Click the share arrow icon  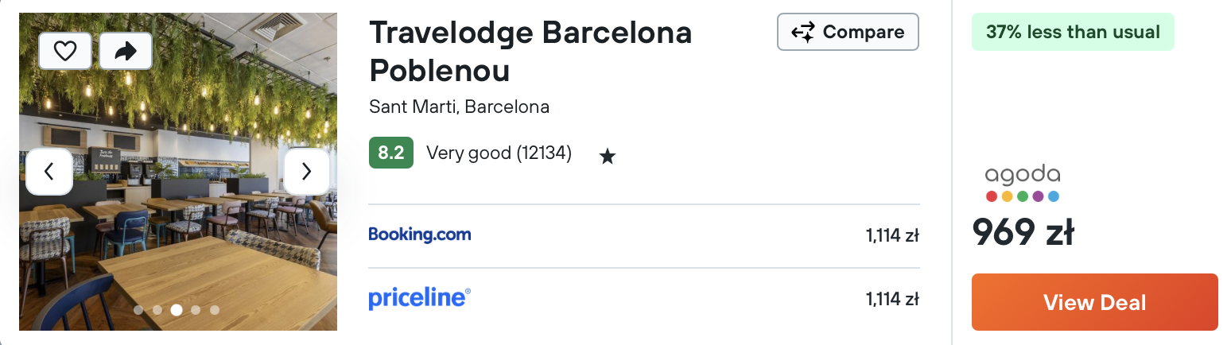(x=126, y=52)
